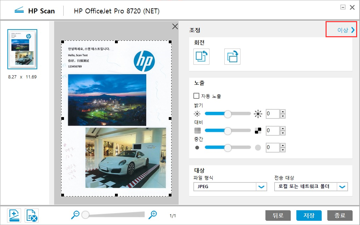The width and height of the screenshot is (360, 225).
Task: Rotate the scan left (counterclockwise icon)
Action: 201,57
